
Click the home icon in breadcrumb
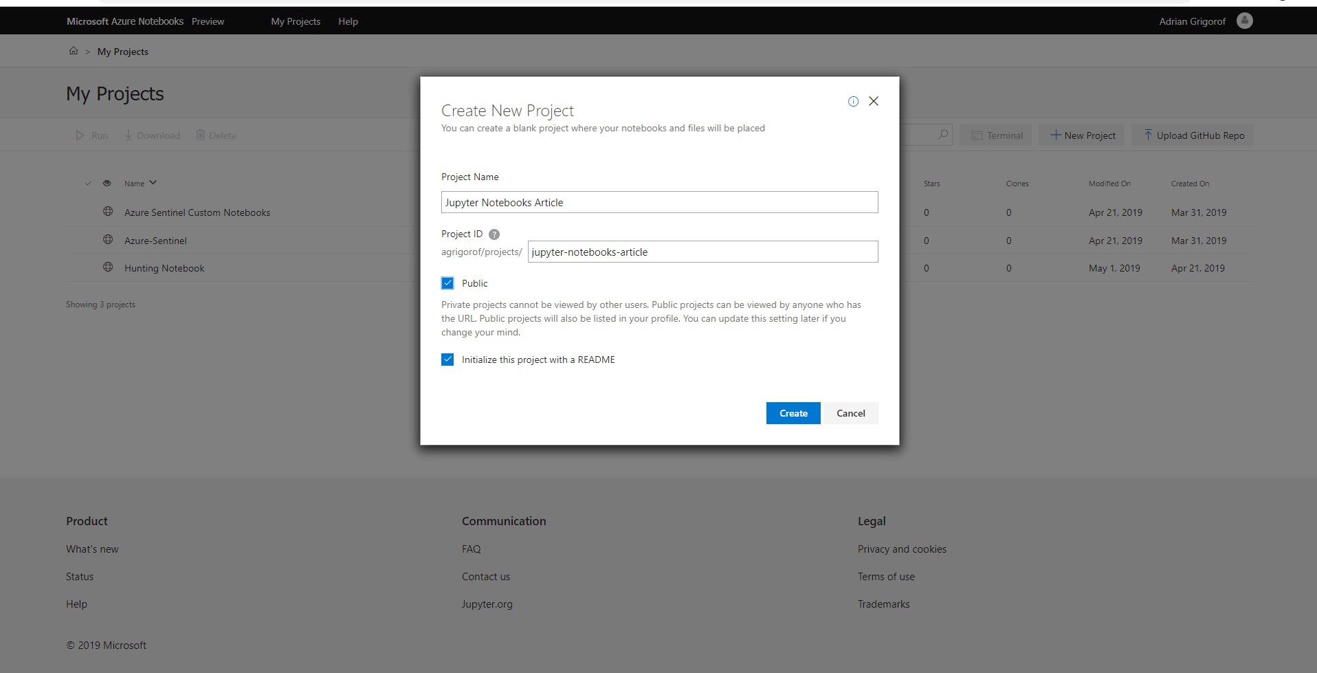74,51
